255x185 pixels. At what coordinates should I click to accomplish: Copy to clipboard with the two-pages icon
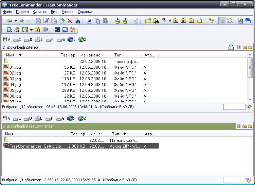click(97, 21)
